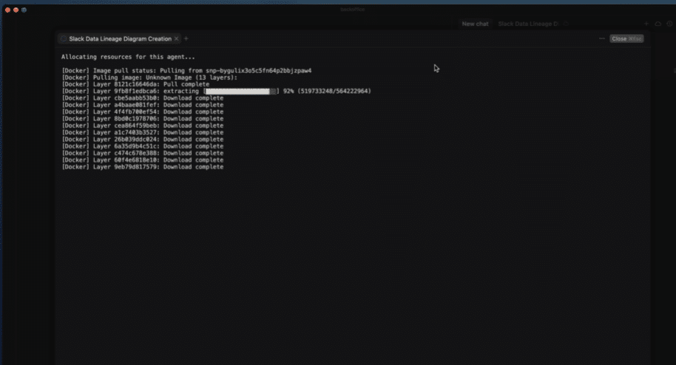Click the Layer 9fb8f1edbca6 extracting line
676x365 pixels.
[x=133, y=91]
